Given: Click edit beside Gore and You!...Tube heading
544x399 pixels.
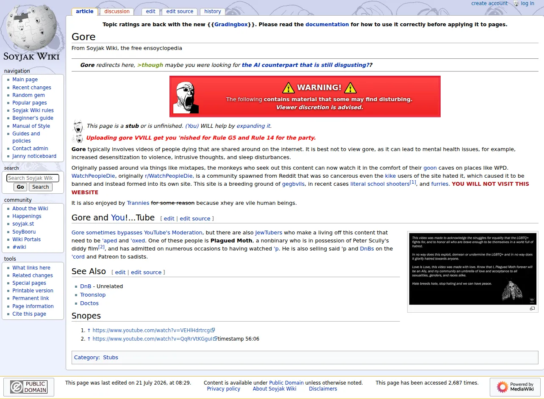Looking at the screenshot, I should pos(169,219).
